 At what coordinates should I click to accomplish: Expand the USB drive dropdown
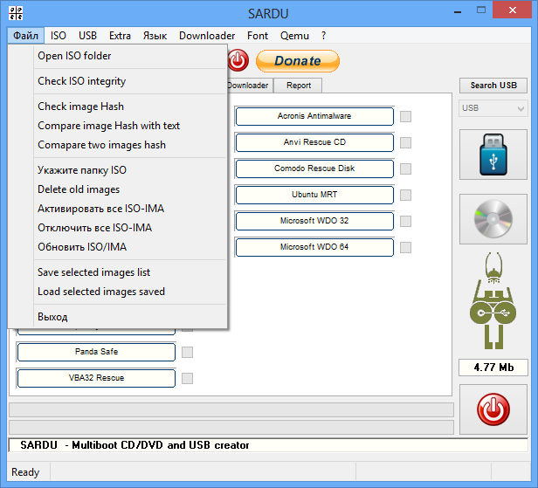coord(493,108)
